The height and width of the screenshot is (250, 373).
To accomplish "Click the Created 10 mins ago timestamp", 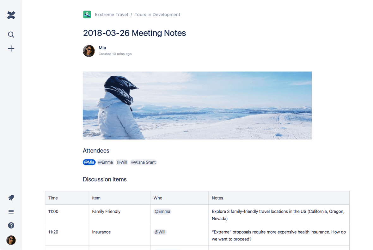I will tap(115, 54).
